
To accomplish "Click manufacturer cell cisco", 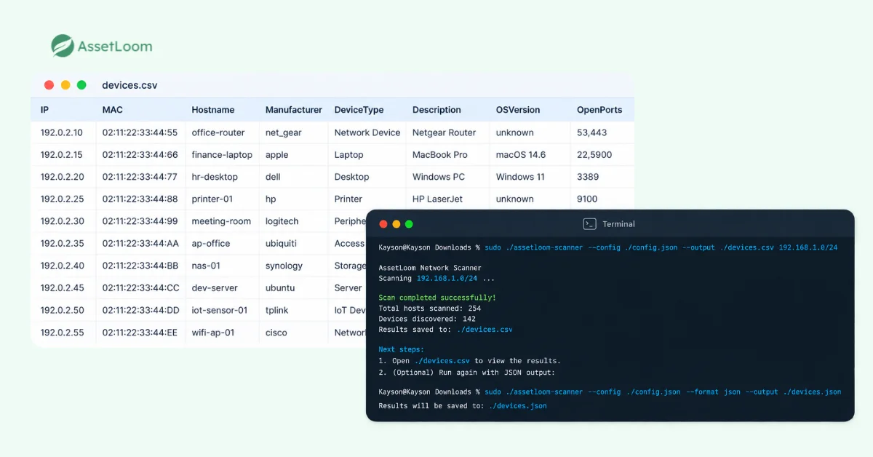I will pos(276,333).
